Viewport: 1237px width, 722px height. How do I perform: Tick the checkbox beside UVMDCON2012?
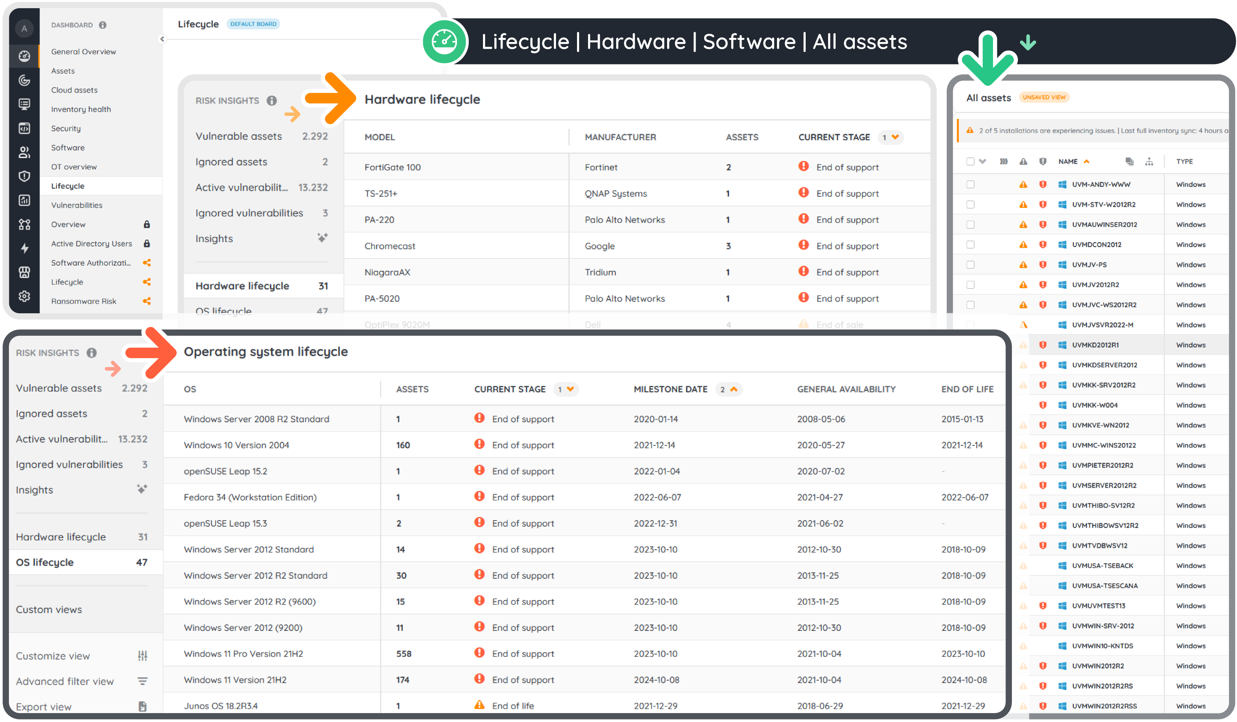971,245
